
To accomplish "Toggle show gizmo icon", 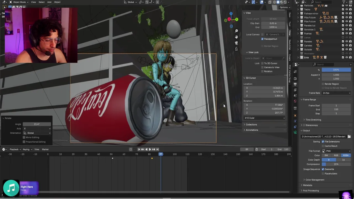I will [x=253, y=2].
